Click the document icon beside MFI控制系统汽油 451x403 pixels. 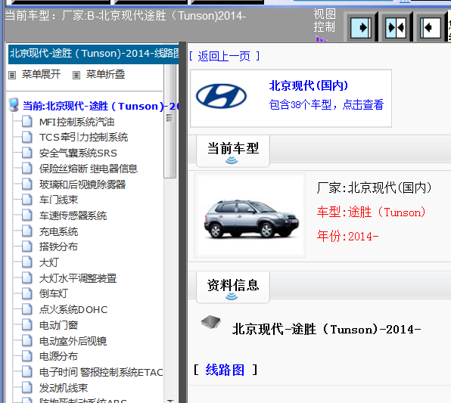coord(27,121)
